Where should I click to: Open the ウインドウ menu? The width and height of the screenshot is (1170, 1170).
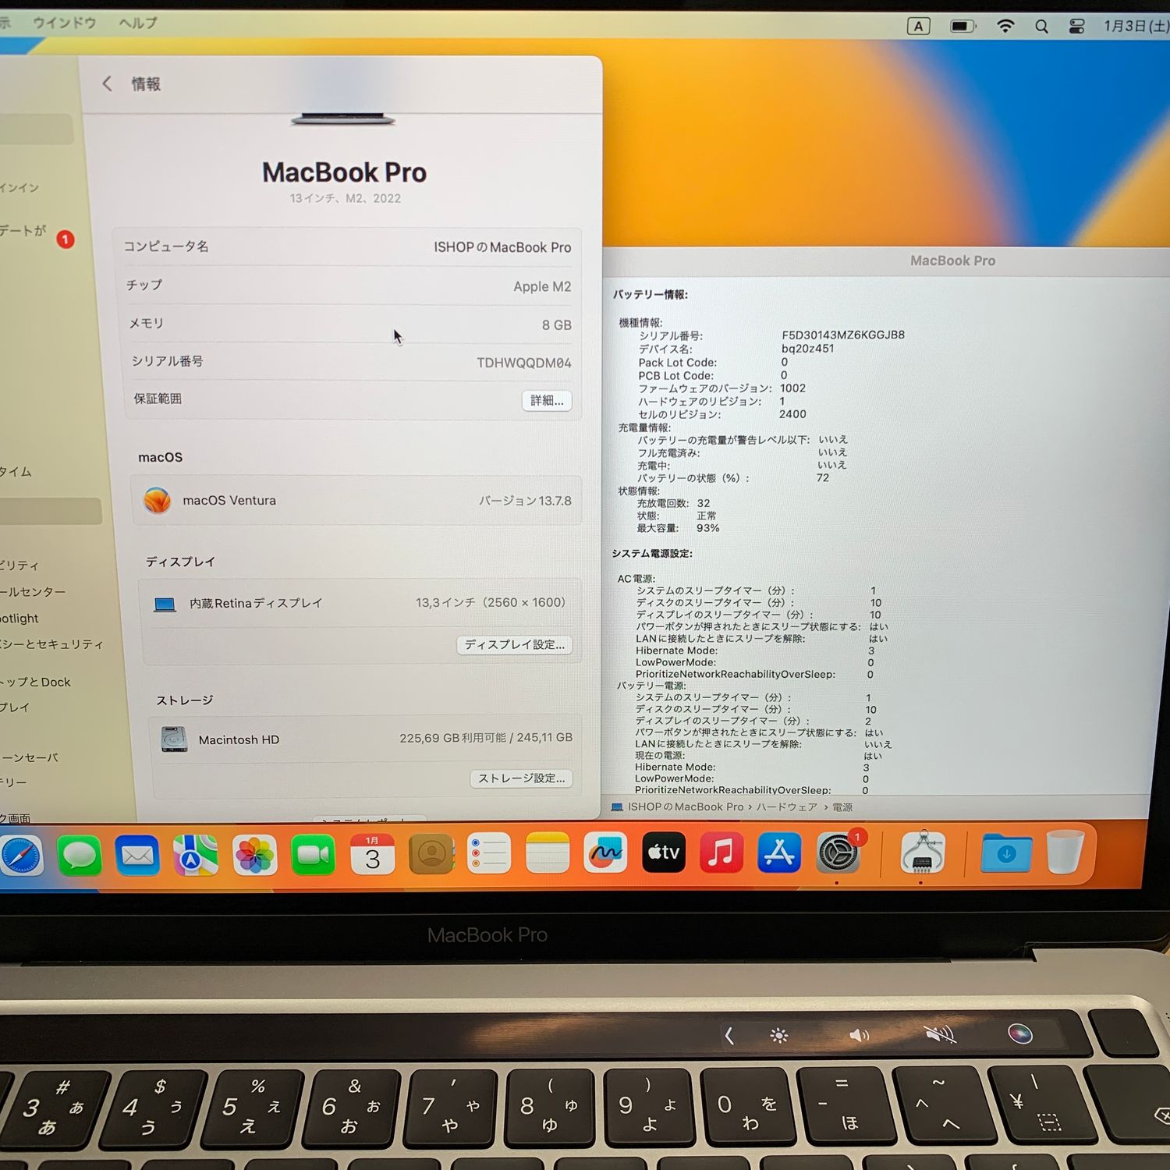[x=65, y=23]
